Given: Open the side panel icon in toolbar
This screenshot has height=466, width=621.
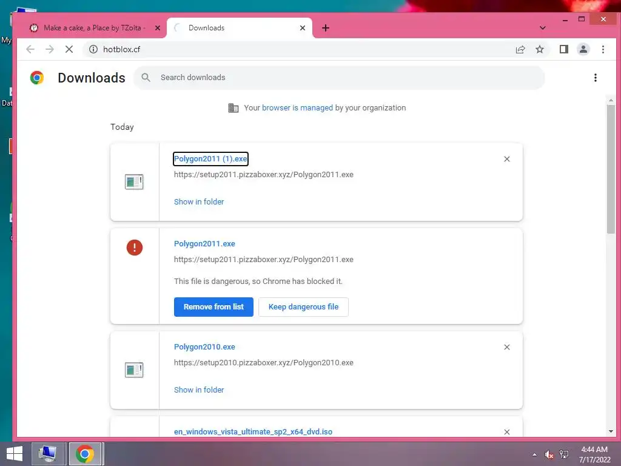Looking at the screenshot, I should (x=563, y=49).
